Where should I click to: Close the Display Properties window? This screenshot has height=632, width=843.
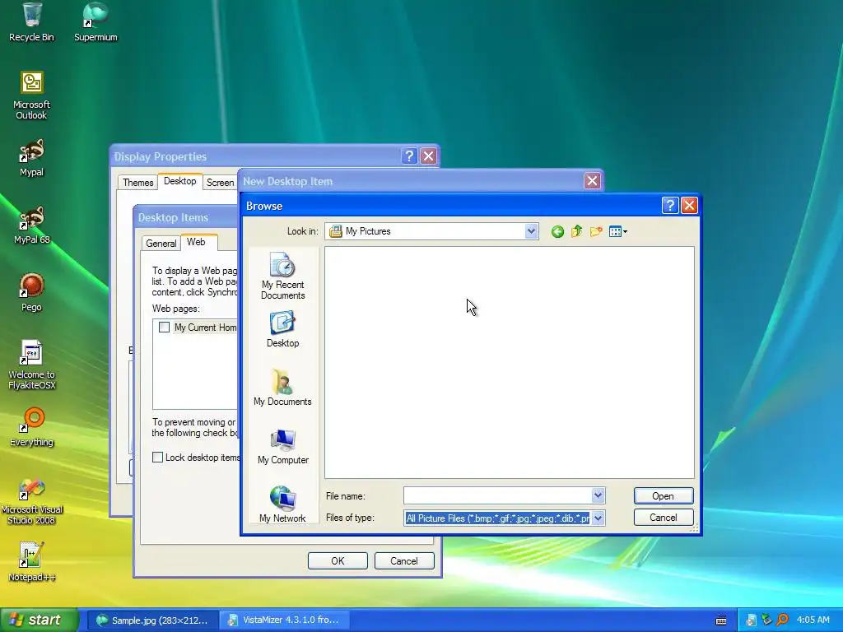(x=428, y=156)
